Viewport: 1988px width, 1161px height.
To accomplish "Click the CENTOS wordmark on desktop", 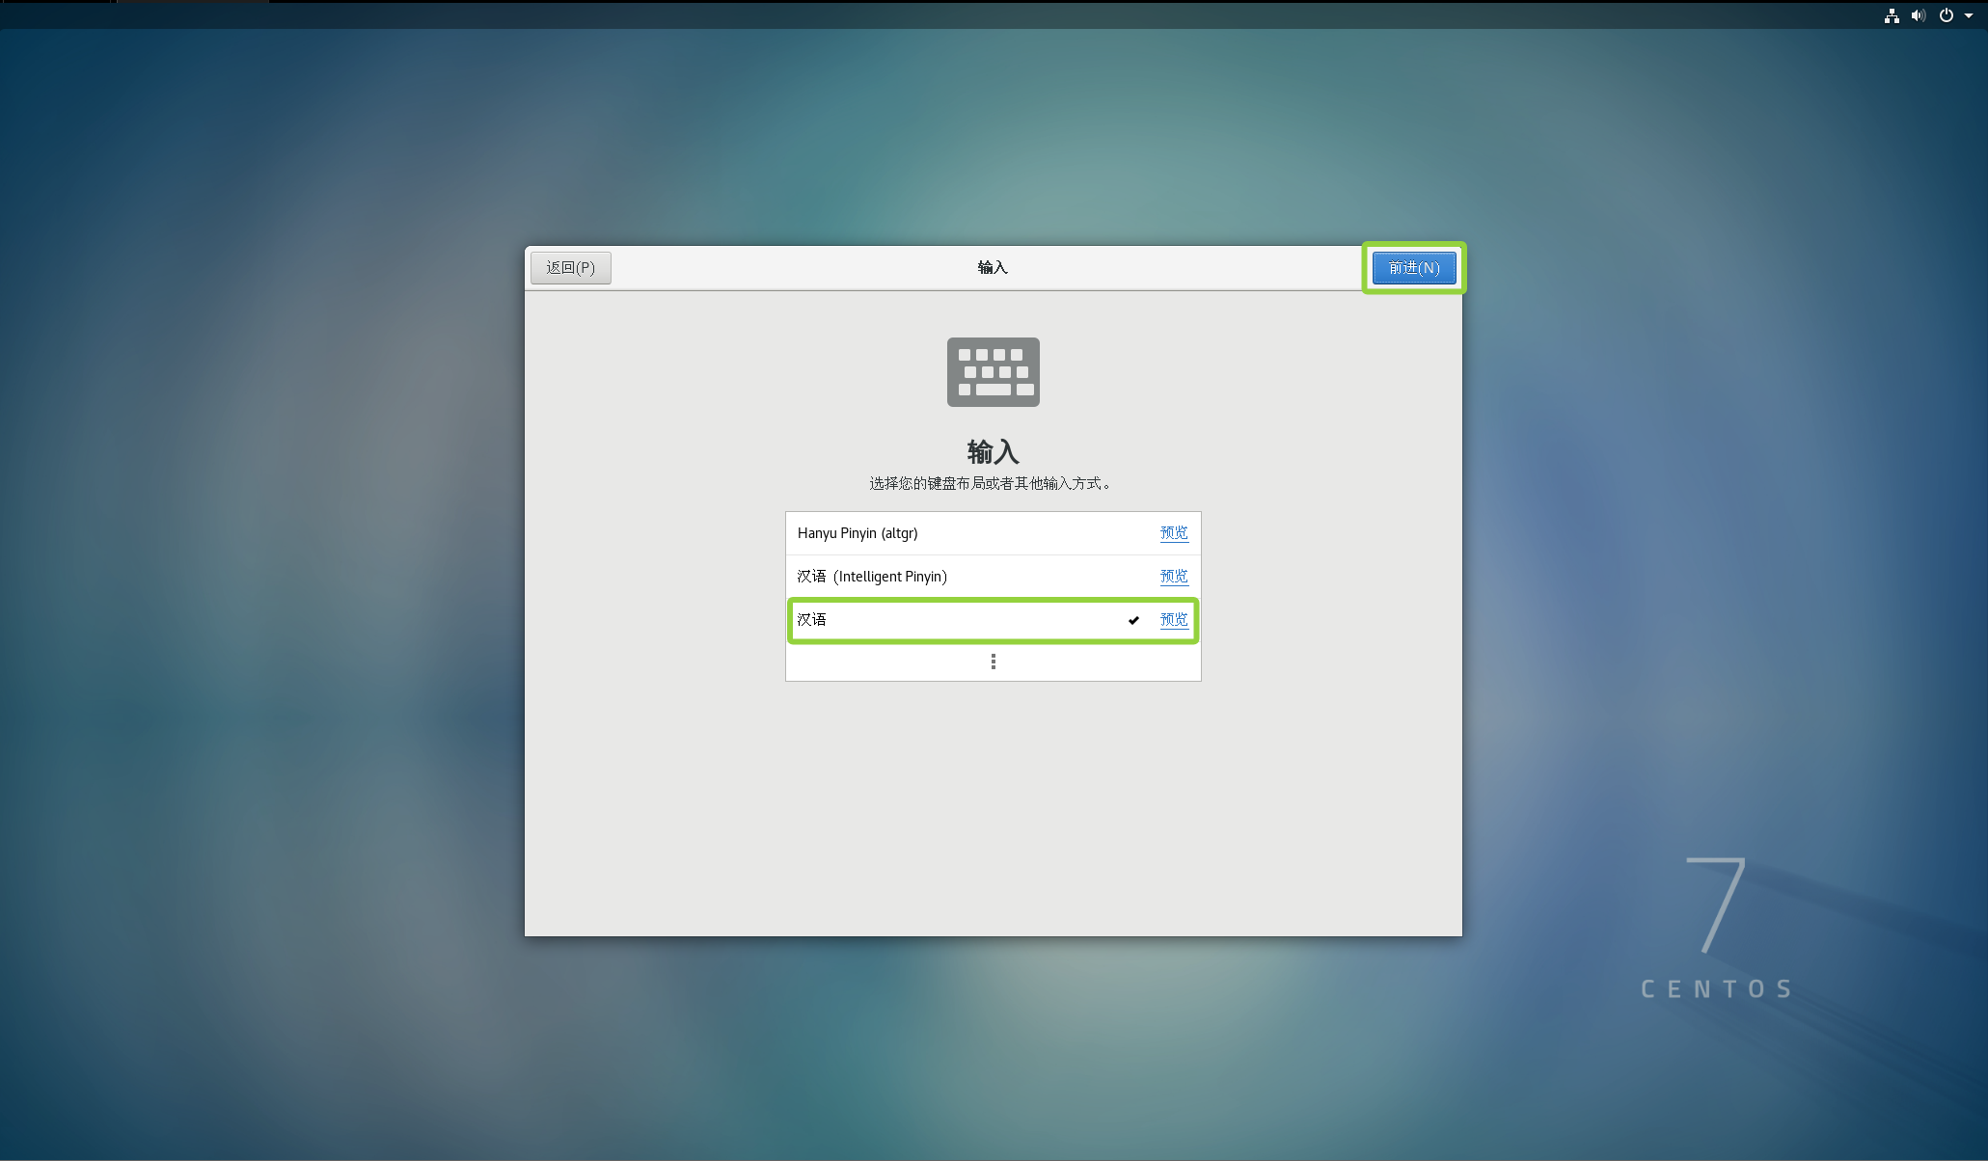I will [x=1716, y=989].
